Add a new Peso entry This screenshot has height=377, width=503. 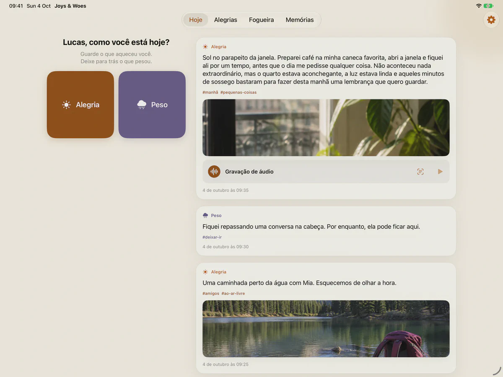point(152,105)
